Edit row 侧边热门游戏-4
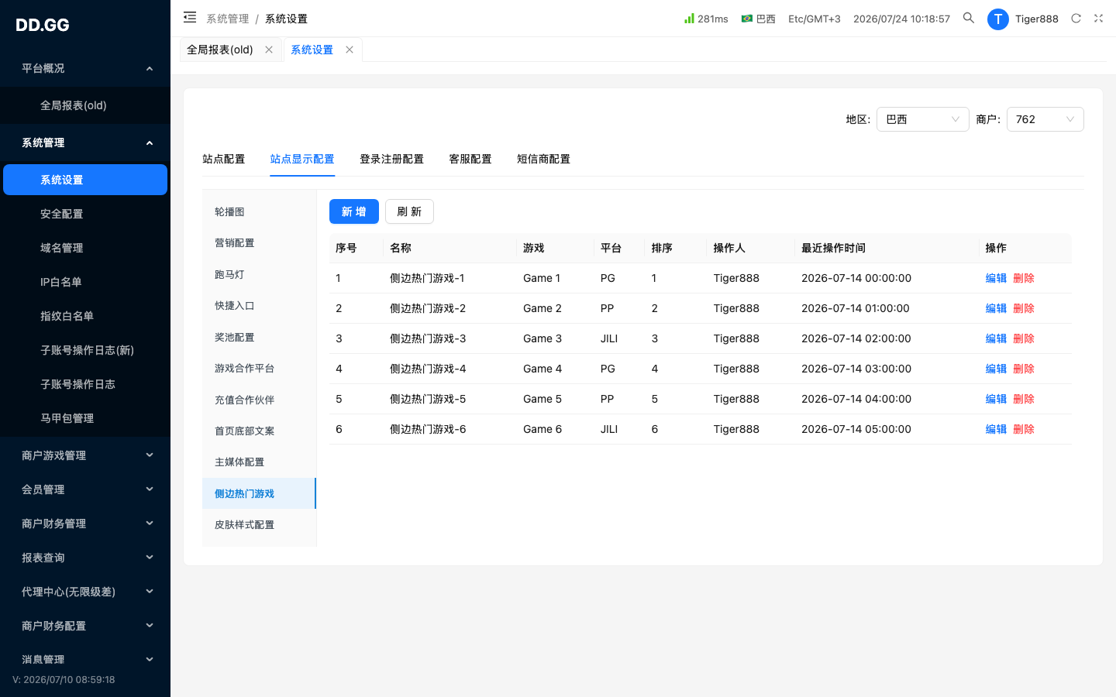The image size is (1116, 697). click(x=996, y=369)
